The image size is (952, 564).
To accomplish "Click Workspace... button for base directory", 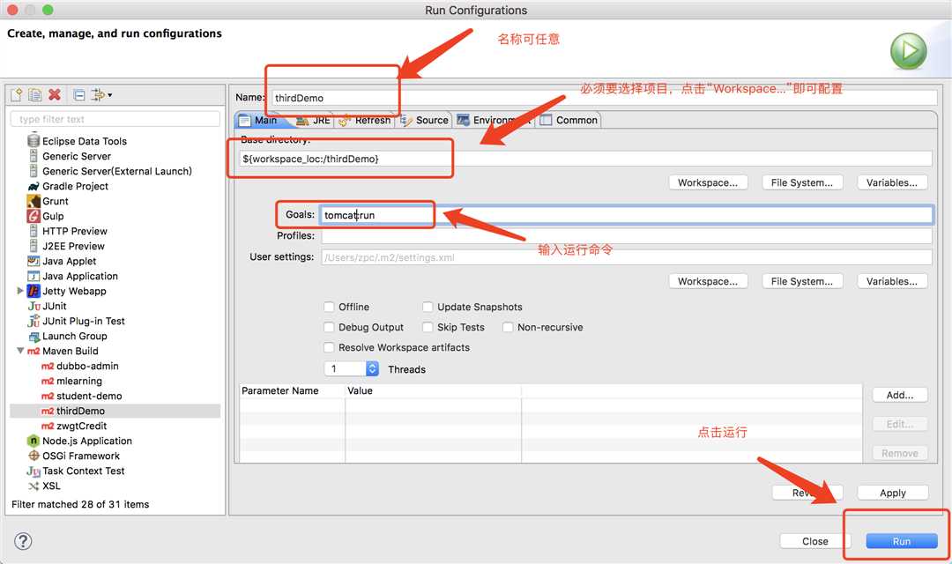I will pos(708,182).
